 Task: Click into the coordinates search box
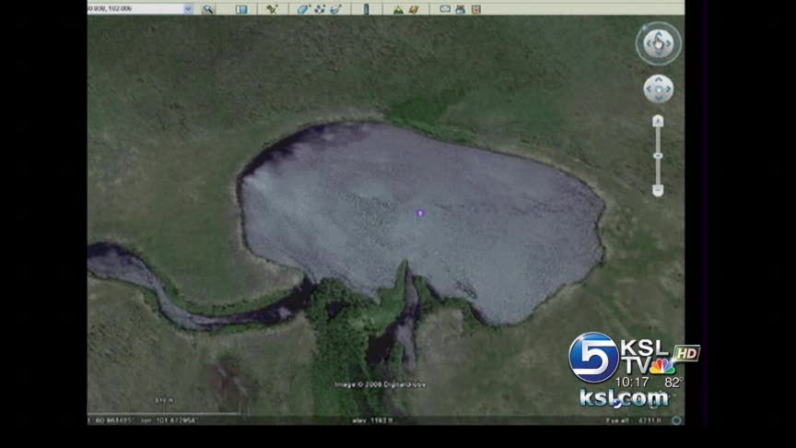pos(135,8)
